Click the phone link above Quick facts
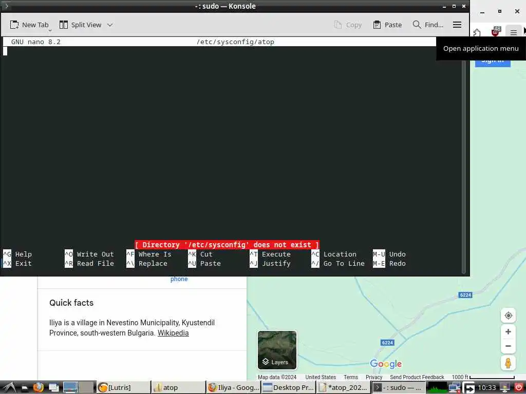 pyautogui.click(x=179, y=279)
